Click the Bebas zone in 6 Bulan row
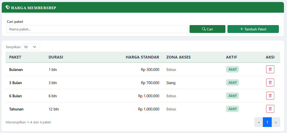Image resolution: width=287 pixels, height=133 pixels. [x=171, y=96]
